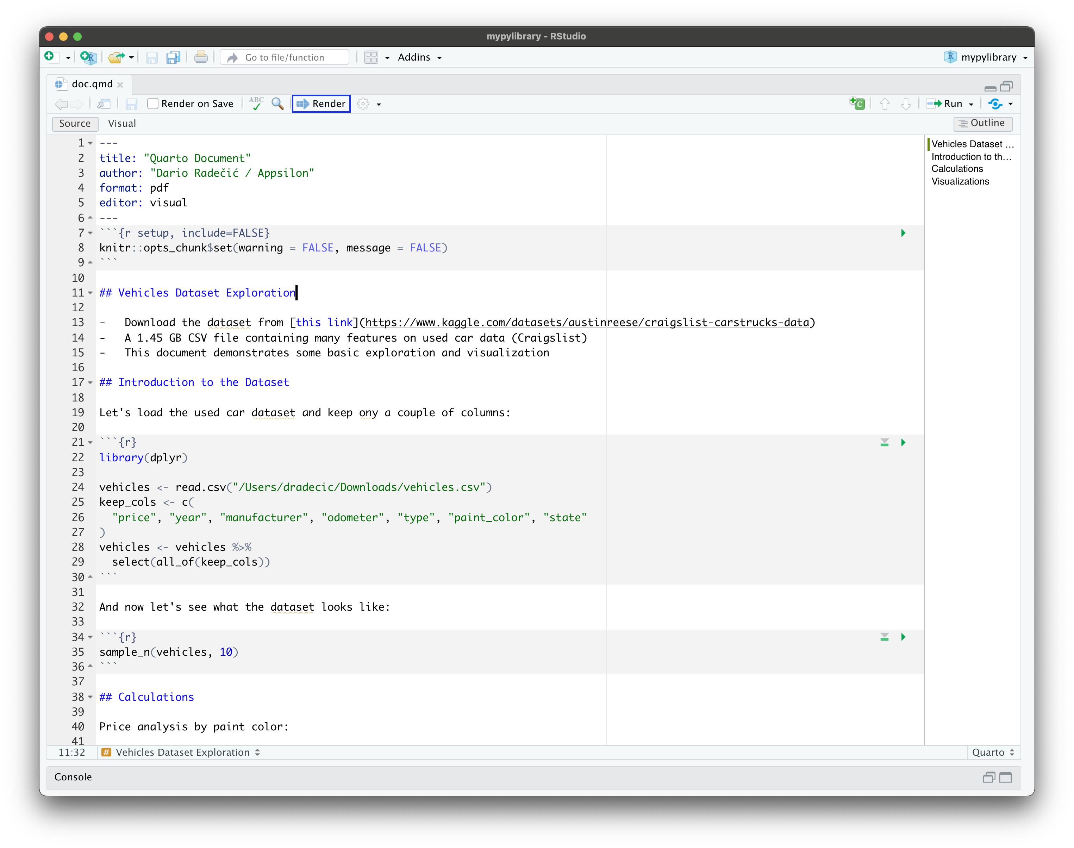The image size is (1074, 848).
Task: Click the back navigation arrow icon
Action: pyautogui.click(x=62, y=104)
